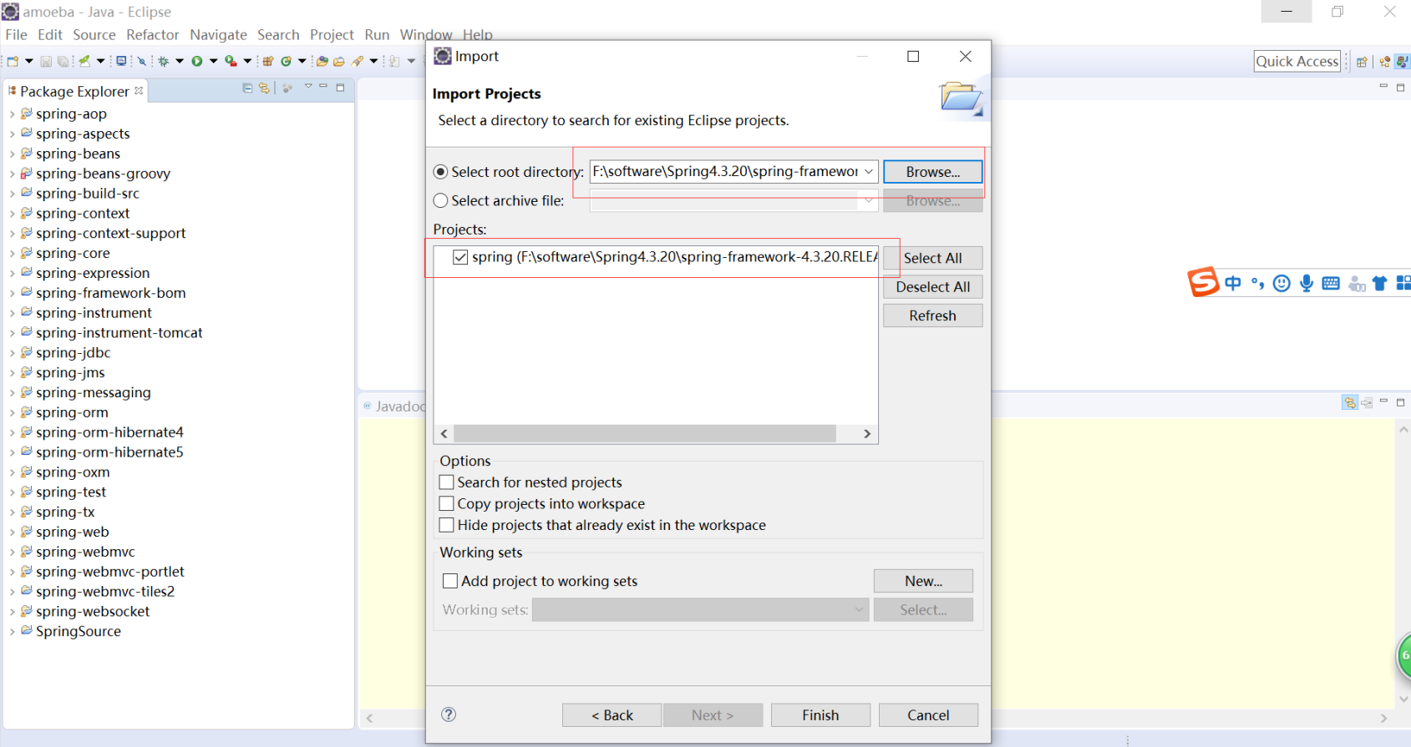Open the Debug button dropdown arrow
Screen dimensions: 1411x747
180,61
